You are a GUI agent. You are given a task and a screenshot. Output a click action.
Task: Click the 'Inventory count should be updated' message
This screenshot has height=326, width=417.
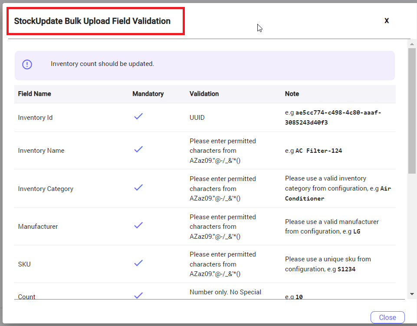(x=102, y=64)
